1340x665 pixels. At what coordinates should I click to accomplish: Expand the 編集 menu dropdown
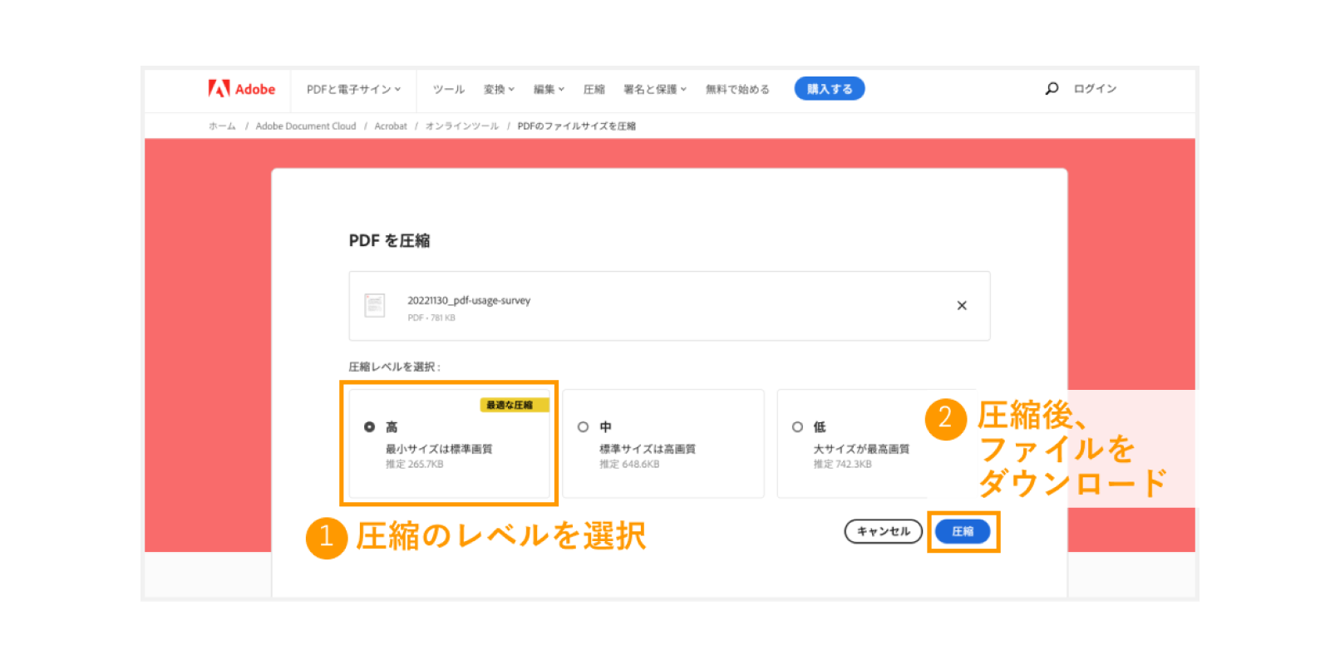coord(549,89)
